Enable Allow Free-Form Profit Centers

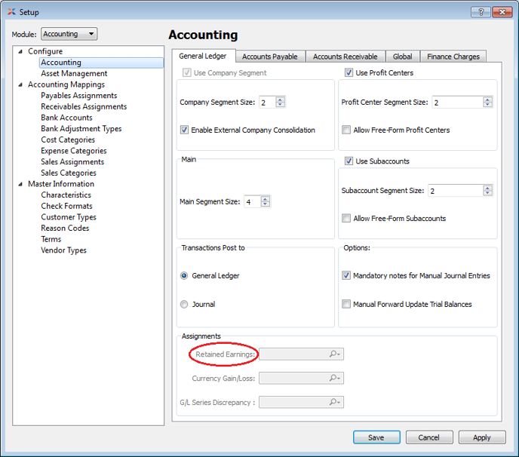point(346,130)
